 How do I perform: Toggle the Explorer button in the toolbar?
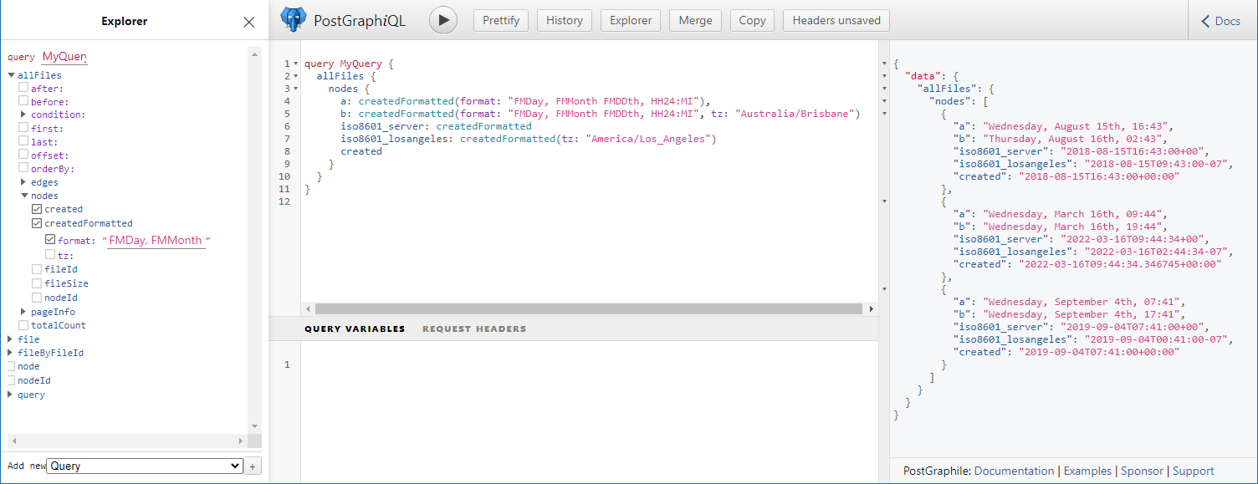click(x=631, y=20)
